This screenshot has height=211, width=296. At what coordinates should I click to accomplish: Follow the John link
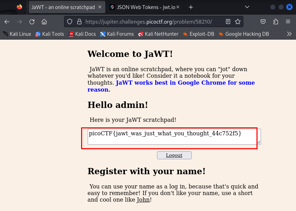(x=143, y=200)
